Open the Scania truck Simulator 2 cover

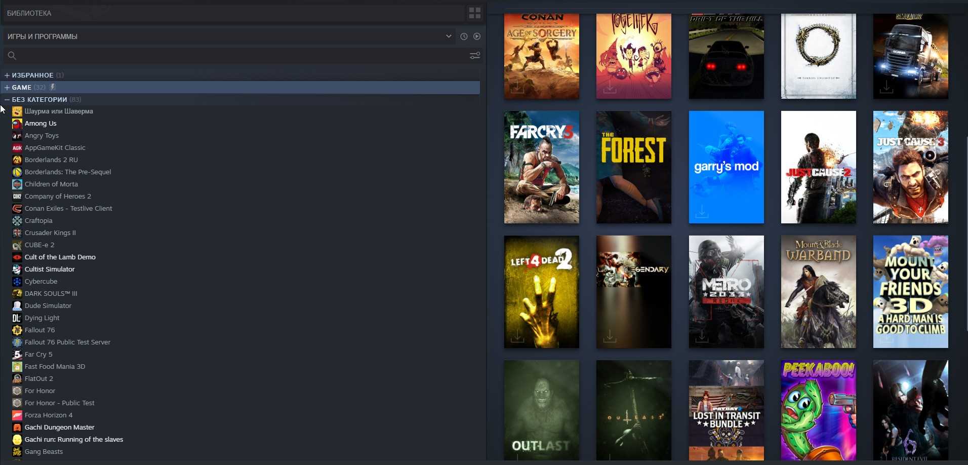911,56
